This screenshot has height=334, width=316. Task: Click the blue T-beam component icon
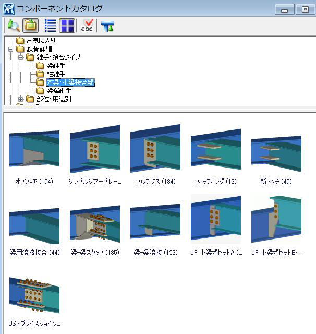(x=107, y=26)
